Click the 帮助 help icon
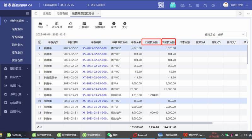 click(114, 24)
